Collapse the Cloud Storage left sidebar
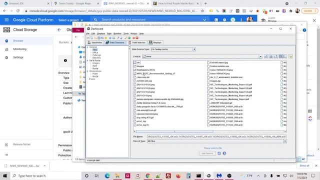The width and height of the screenshot is (320, 180). tap(6, 154)
